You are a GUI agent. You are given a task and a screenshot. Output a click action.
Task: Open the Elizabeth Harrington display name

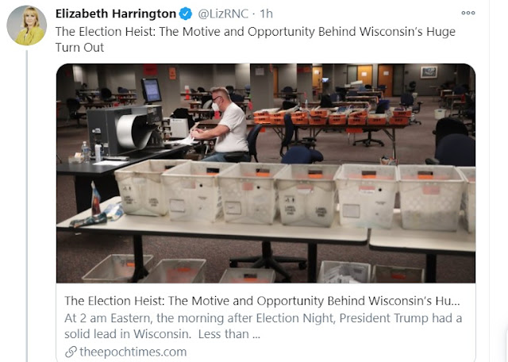point(116,14)
